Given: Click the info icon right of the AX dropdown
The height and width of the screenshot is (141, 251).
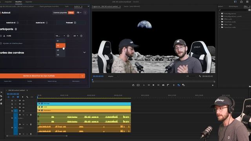Looking at the screenshot, I should (x=81, y=36).
